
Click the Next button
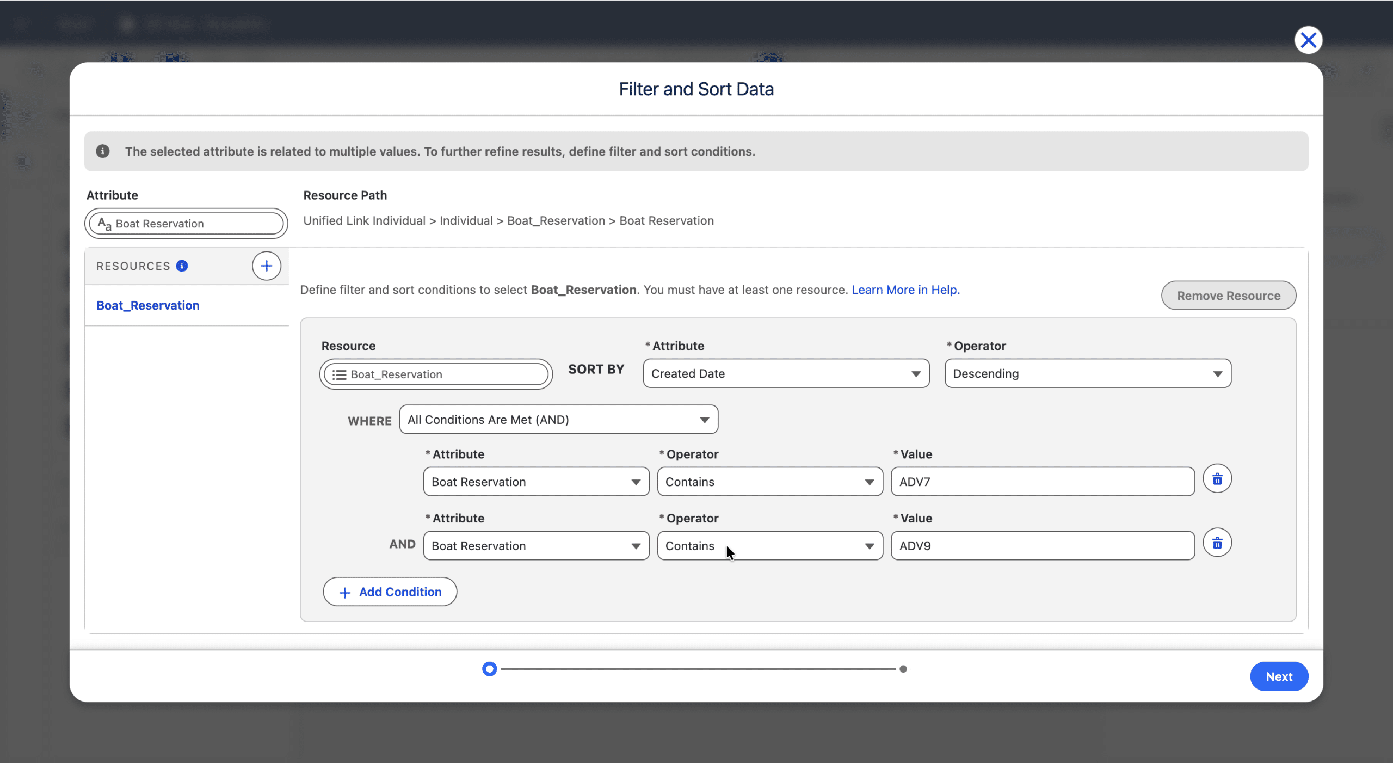tap(1278, 676)
